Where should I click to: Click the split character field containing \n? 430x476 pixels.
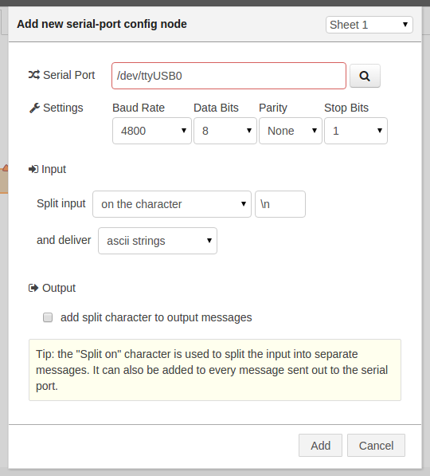[x=280, y=204]
